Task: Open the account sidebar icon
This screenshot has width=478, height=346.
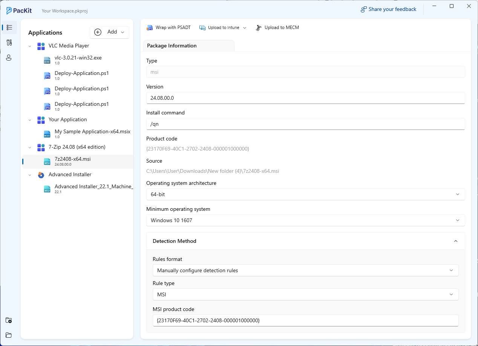Action: point(9,58)
